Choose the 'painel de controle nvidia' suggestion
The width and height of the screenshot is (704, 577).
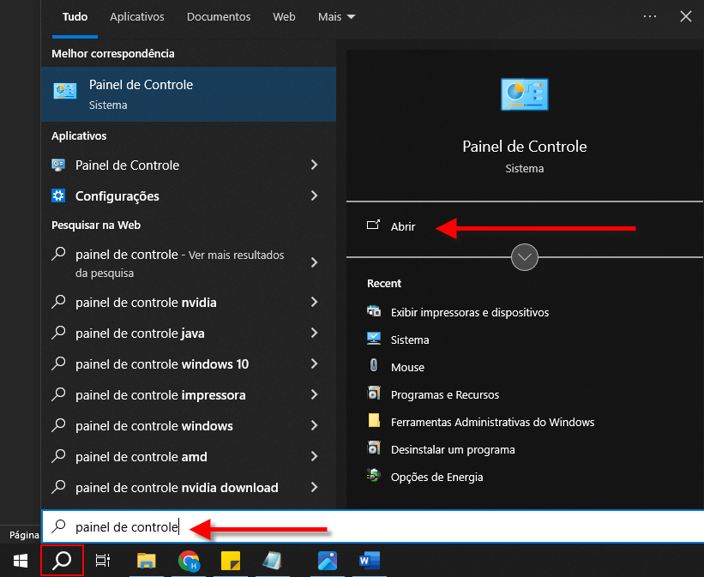pyautogui.click(x=189, y=302)
